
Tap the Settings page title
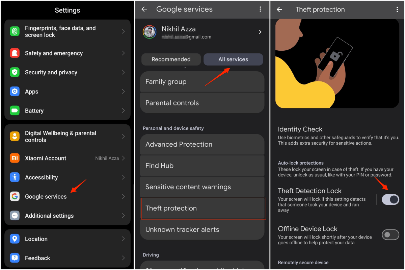click(x=67, y=11)
